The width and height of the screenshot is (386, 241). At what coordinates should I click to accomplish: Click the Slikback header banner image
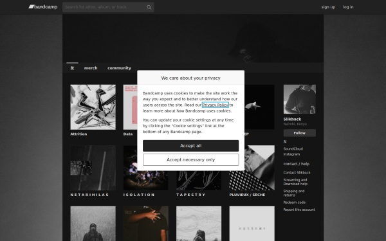pos(193,39)
